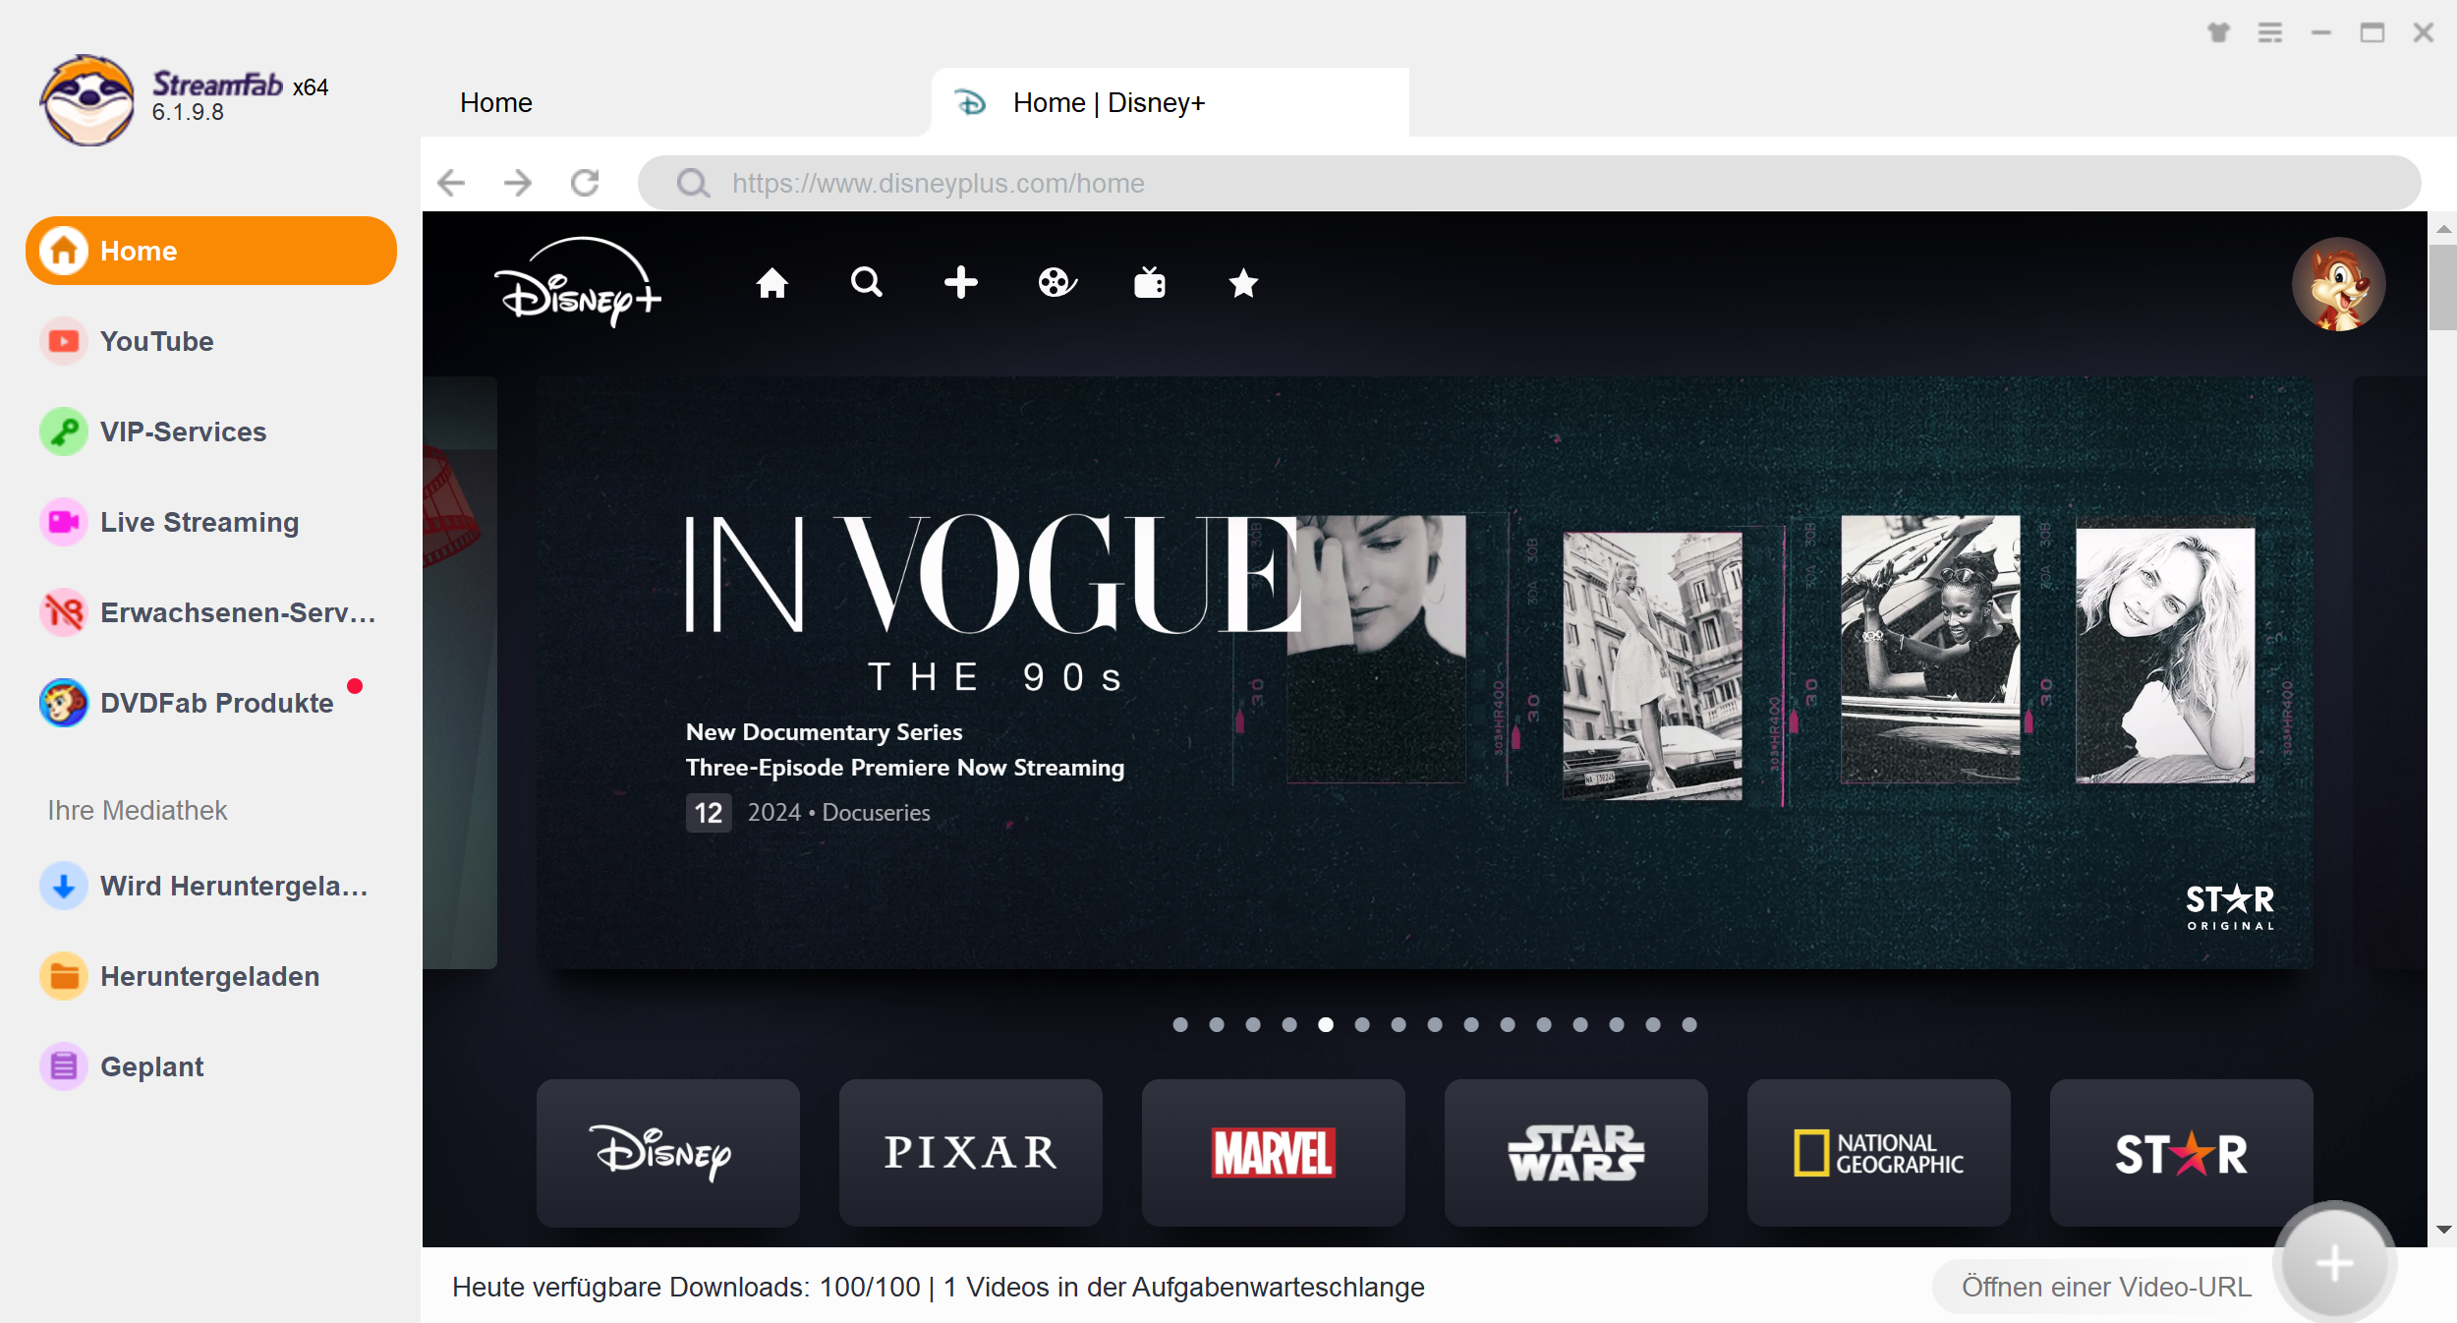
Task: Open Geplant scheduled tasks
Action: coord(211,1066)
